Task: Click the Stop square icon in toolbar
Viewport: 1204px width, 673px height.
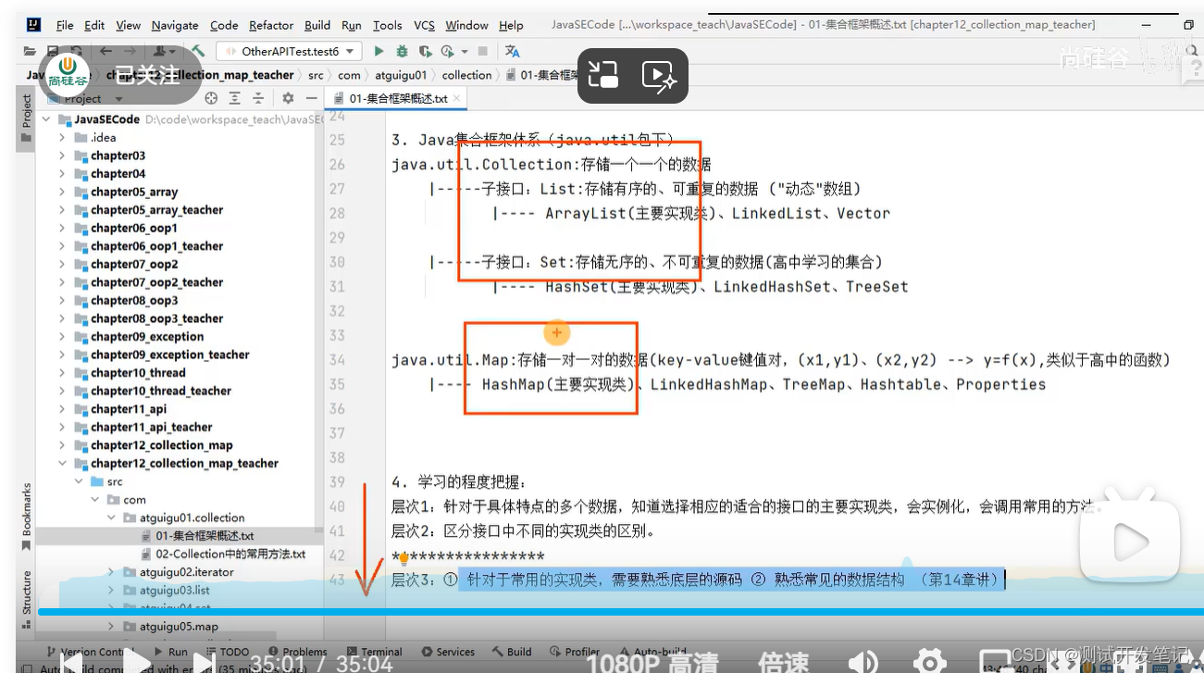Action: click(484, 52)
